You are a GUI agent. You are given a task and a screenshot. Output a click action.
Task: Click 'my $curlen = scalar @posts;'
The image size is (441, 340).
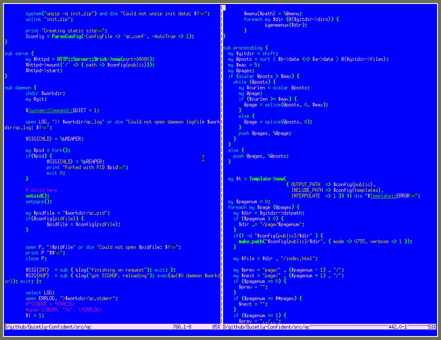tap(274, 88)
